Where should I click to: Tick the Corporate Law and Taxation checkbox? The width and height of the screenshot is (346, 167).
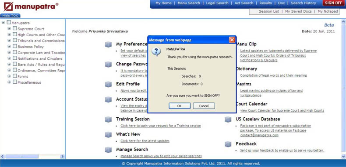(14, 52)
